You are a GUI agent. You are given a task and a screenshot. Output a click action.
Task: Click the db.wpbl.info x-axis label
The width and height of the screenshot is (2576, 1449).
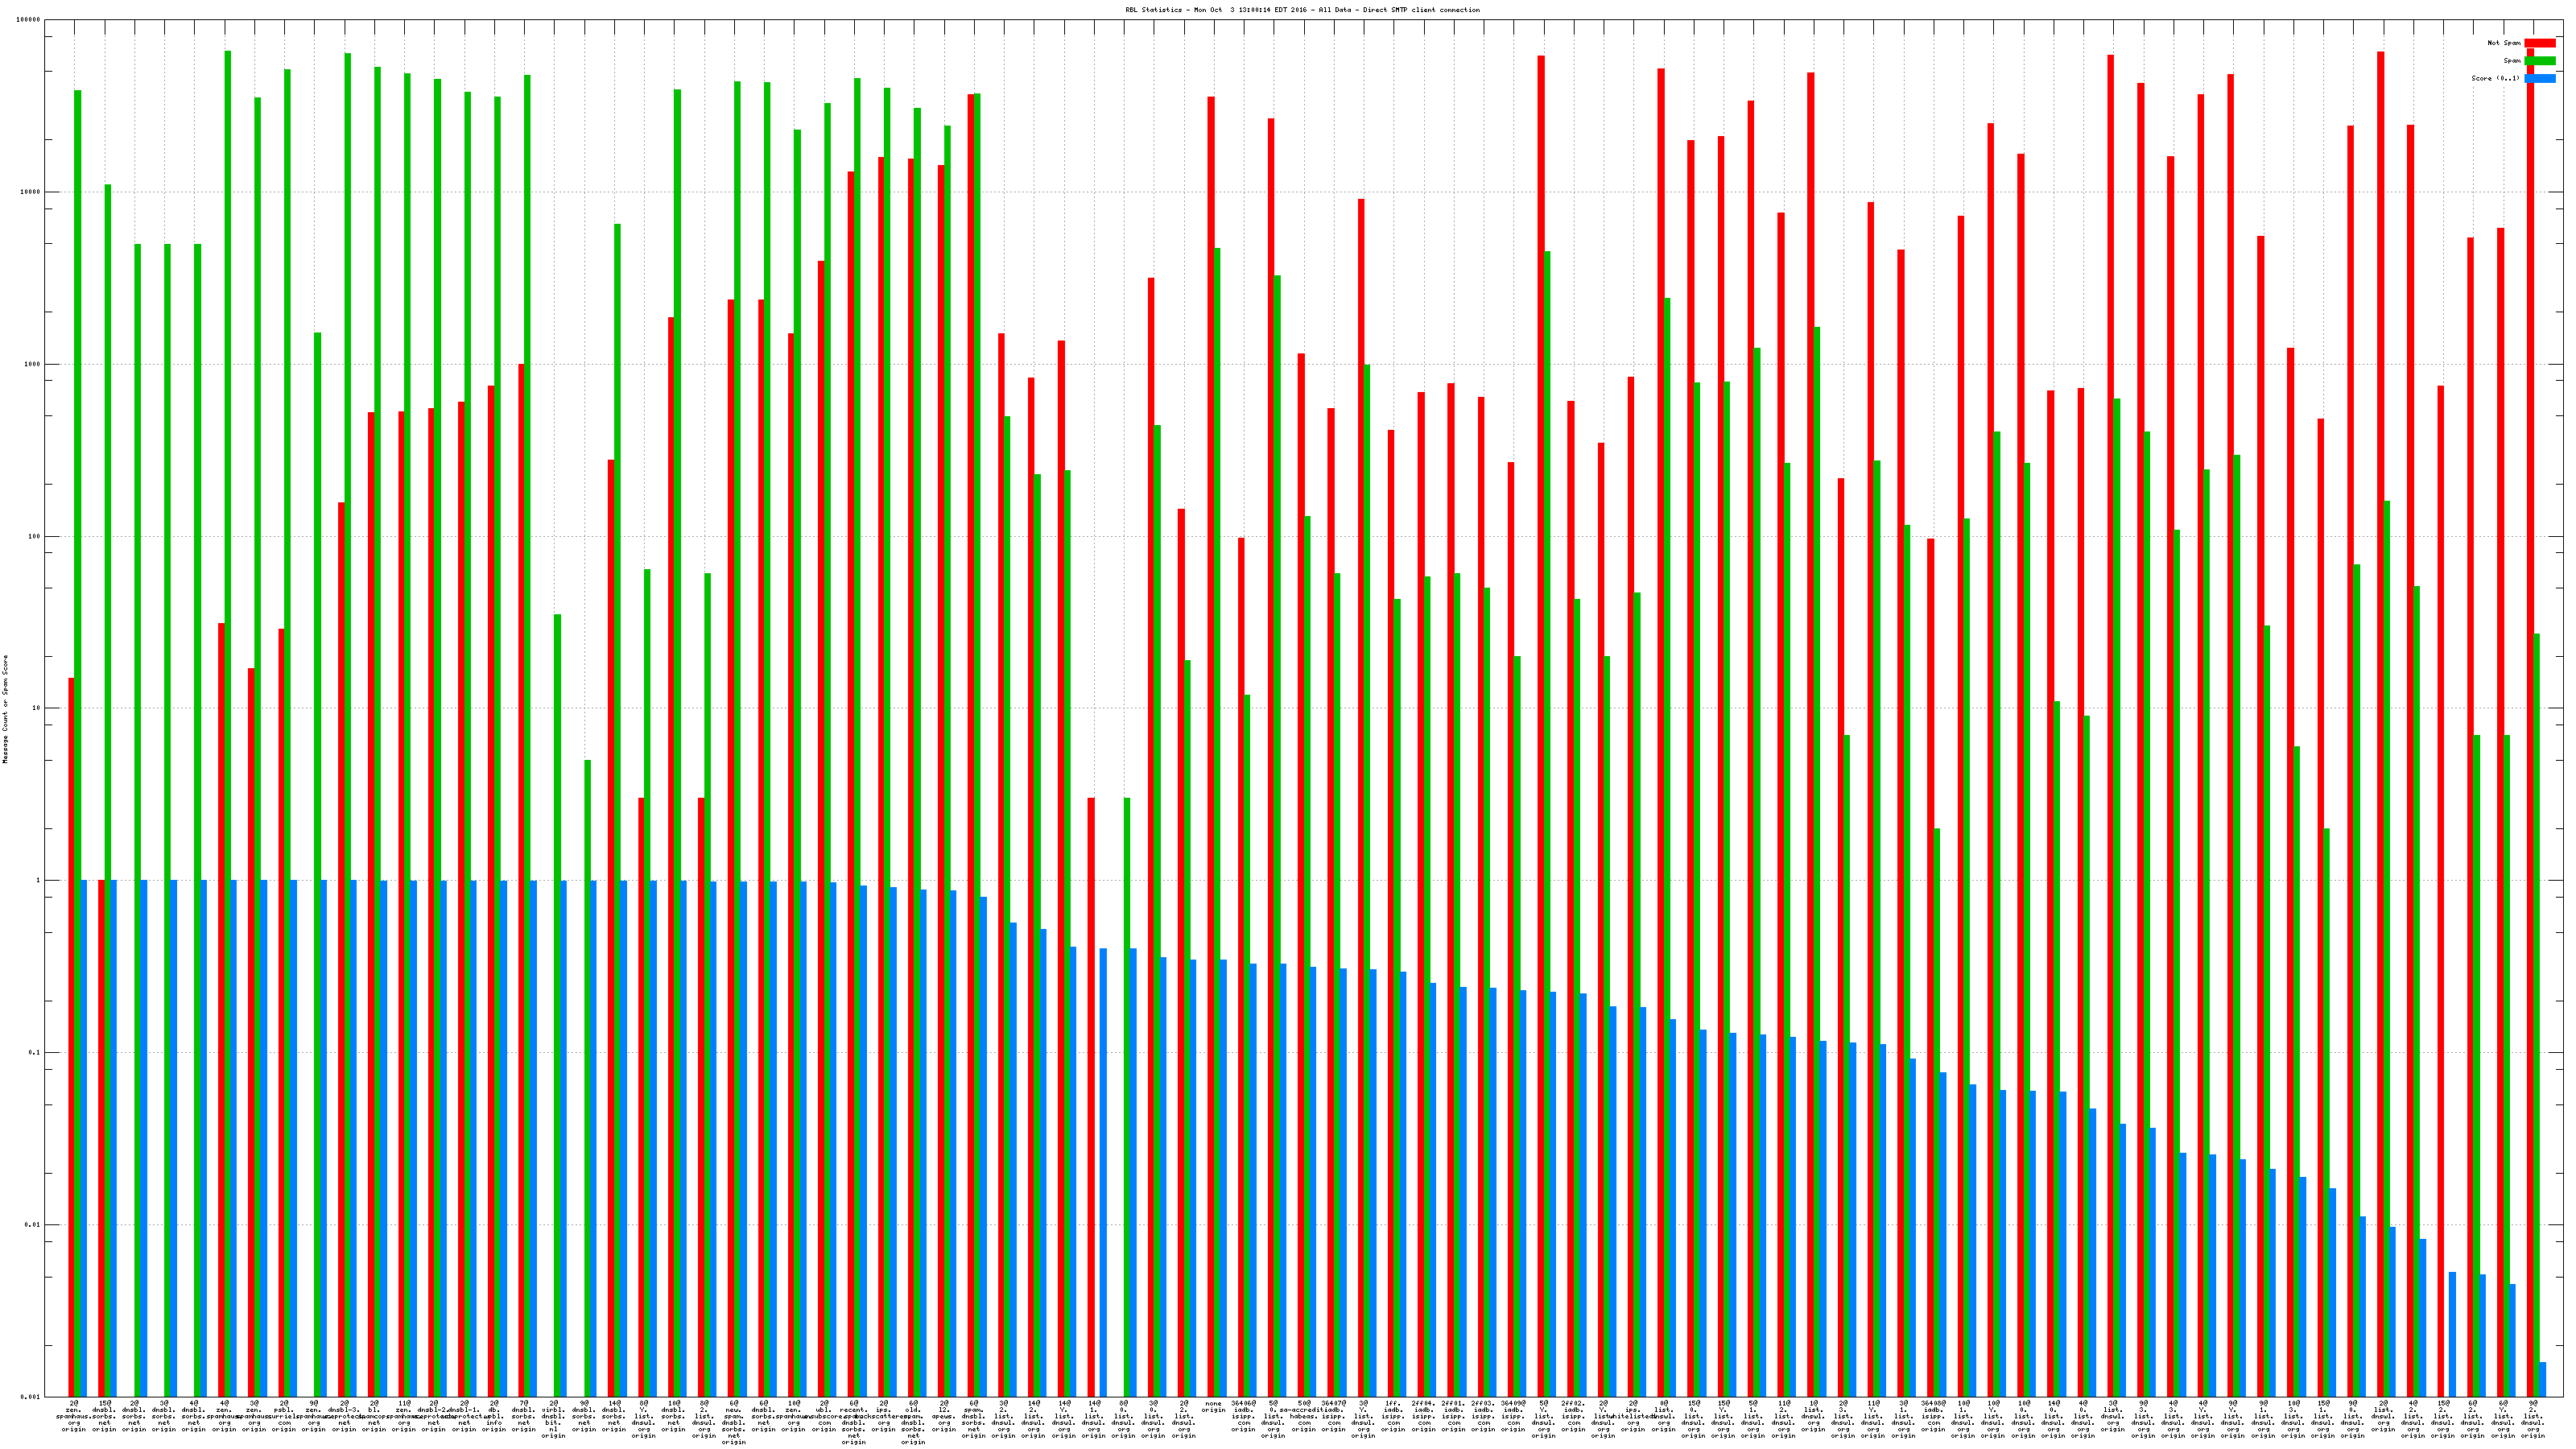(494, 1416)
